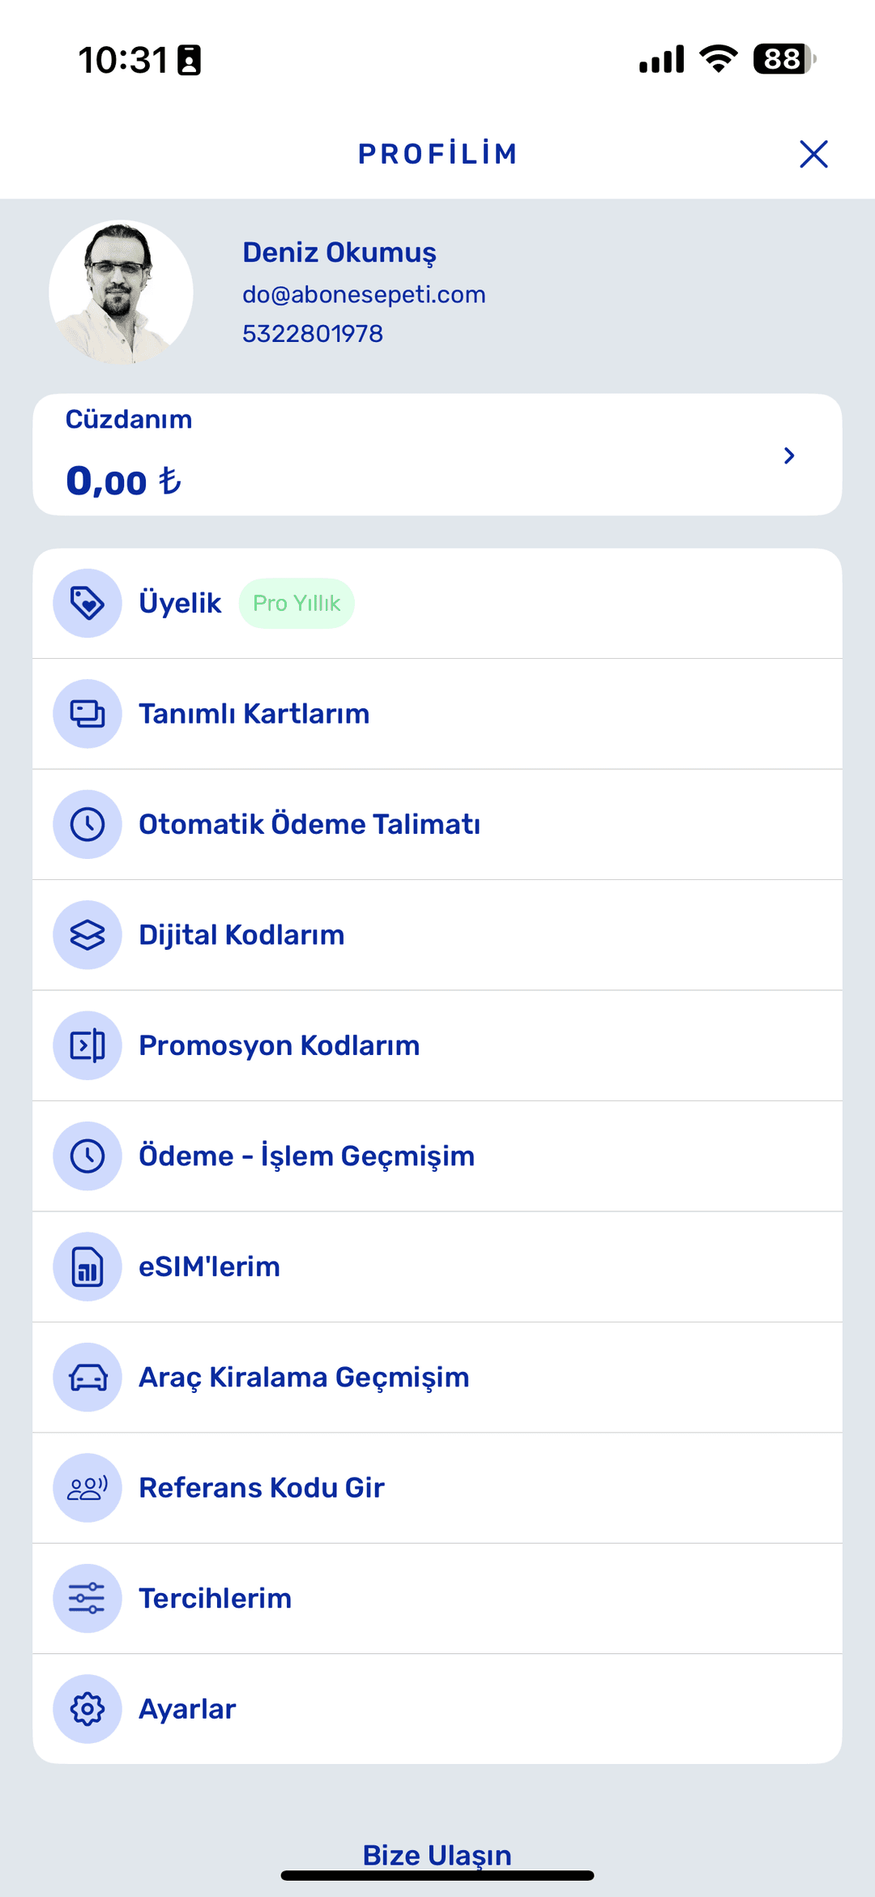Open the eSIM'lerim SIM card icon
Screen dimensions: 875x1897
(x=87, y=1267)
